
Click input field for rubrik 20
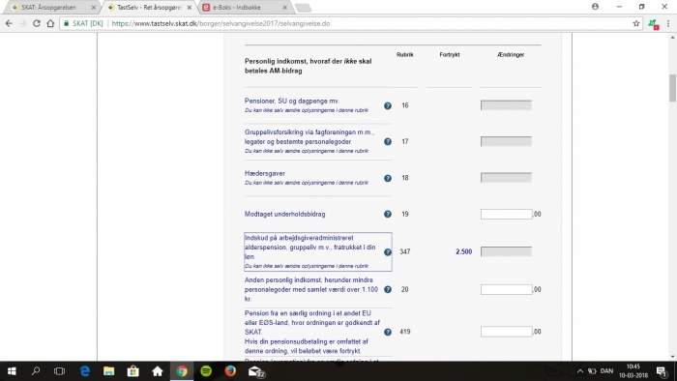coord(506,289)
